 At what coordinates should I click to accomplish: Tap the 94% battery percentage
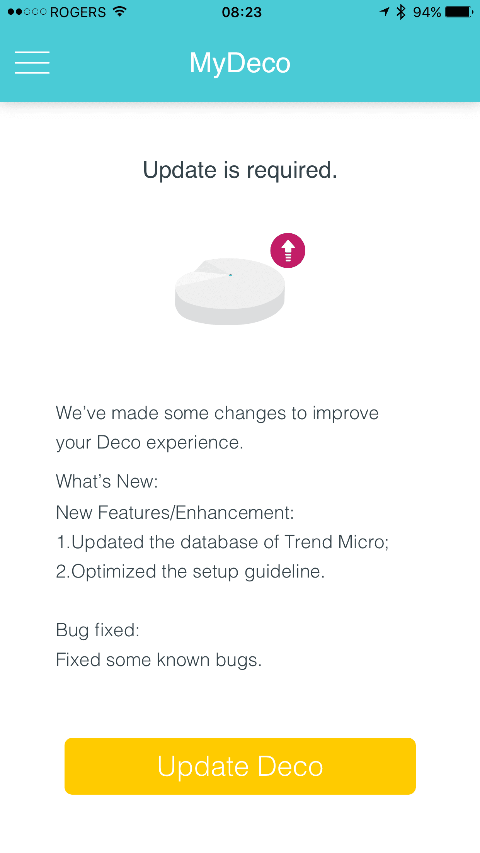pos(427,12)
